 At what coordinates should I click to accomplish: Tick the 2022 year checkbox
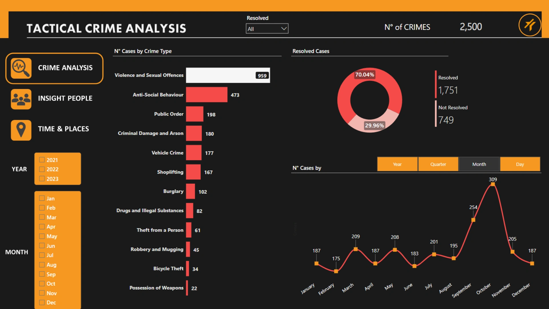click(42, 169)
